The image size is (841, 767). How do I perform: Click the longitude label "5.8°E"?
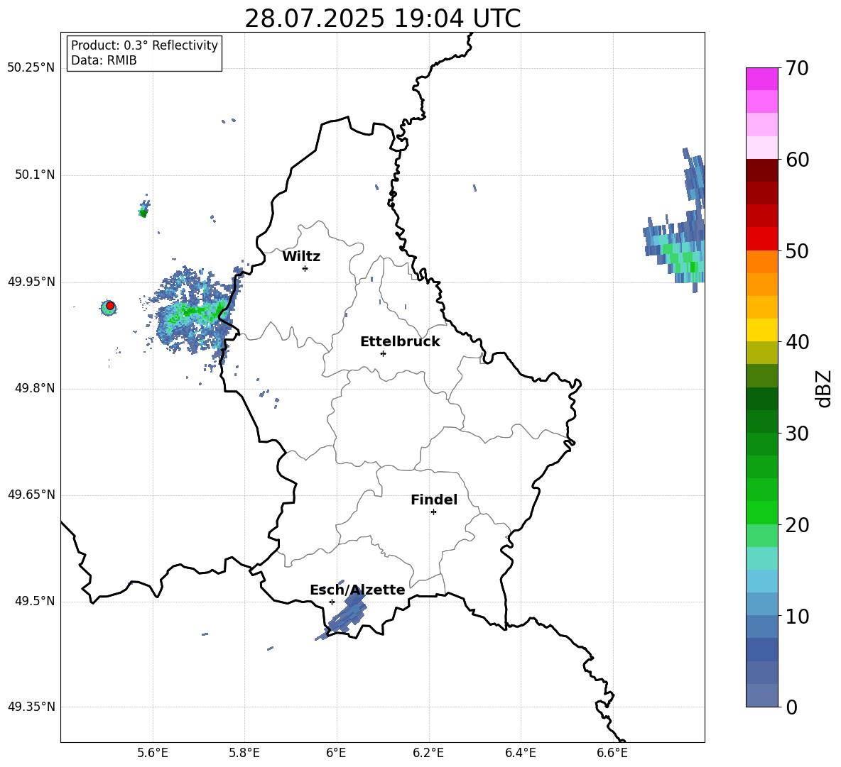(244, 753)
